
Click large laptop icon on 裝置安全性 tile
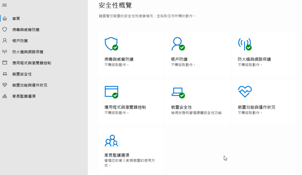(x=178, y=92)
